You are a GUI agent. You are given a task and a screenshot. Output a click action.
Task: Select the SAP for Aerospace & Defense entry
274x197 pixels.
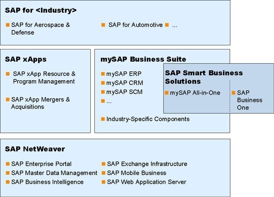pos(41,29)
